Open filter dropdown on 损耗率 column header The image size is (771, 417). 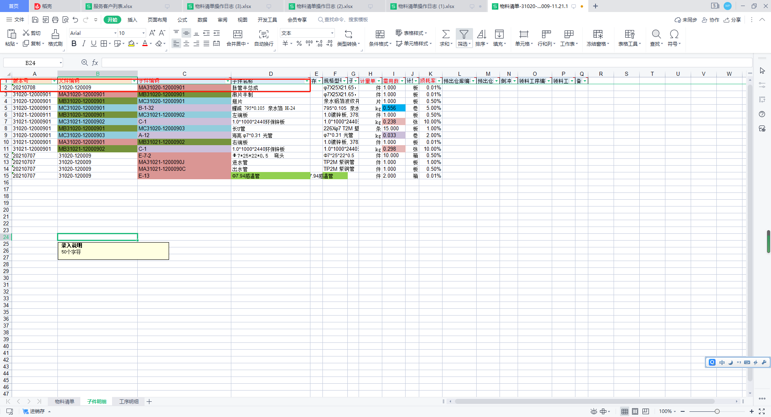[x=439, y=81]
